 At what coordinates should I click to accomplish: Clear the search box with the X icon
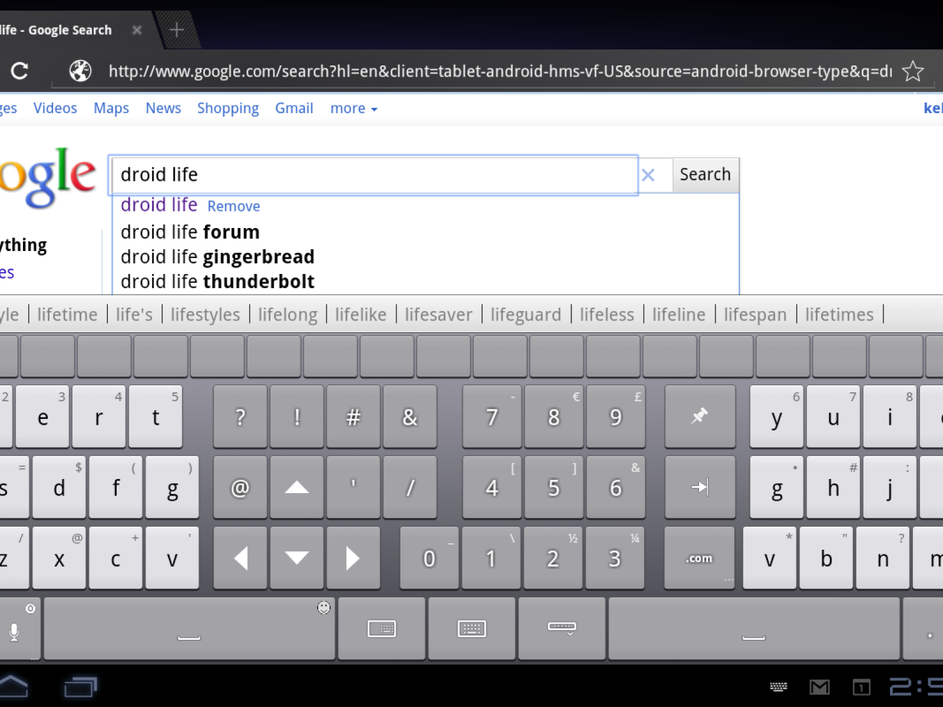point(648,175)
